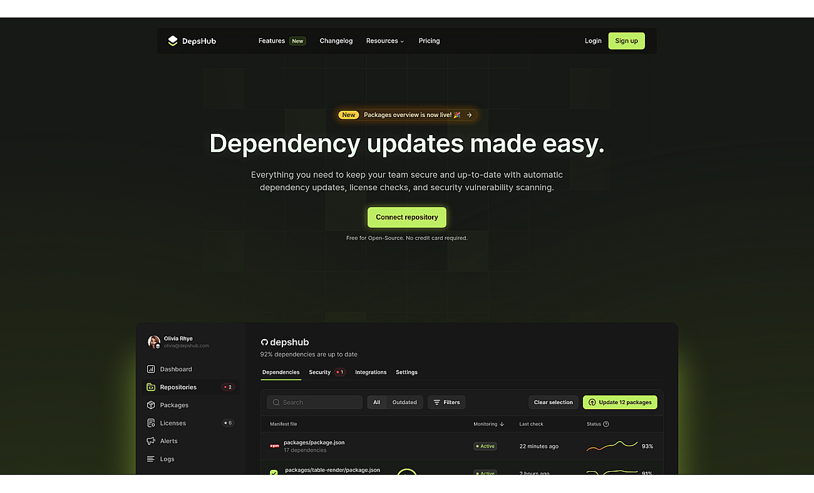Click the Packages box icon
This screenshot has width=814, height=493.
[x=151, y=405]
